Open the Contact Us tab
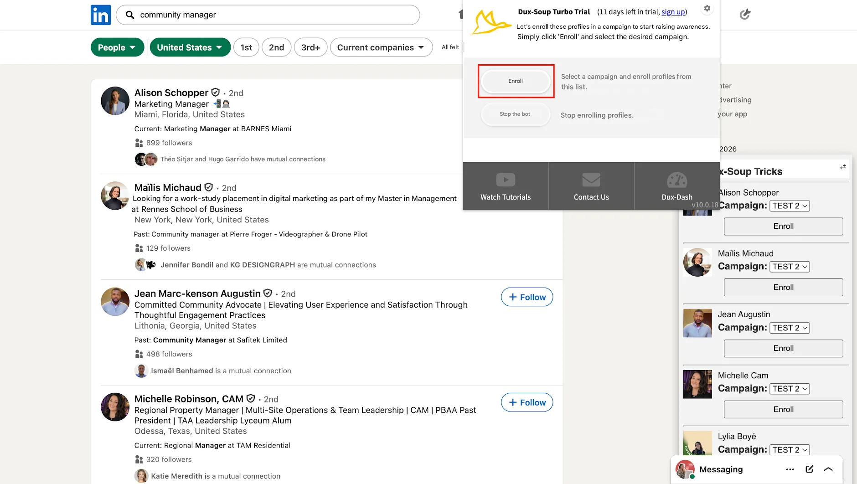The width and height of the screenshot is (857, 484). click(x=591, y=186)
